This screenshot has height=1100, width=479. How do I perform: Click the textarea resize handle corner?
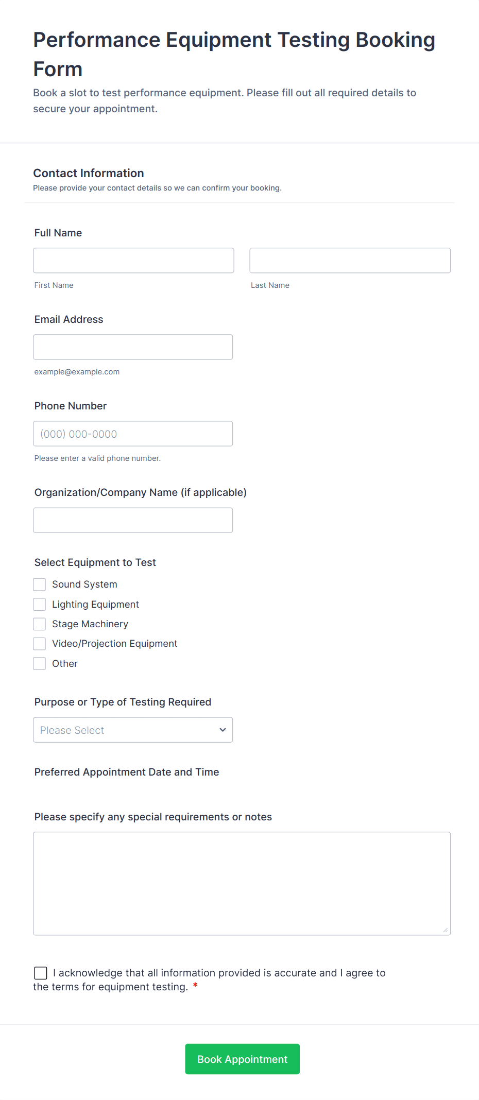pos(446,930)
